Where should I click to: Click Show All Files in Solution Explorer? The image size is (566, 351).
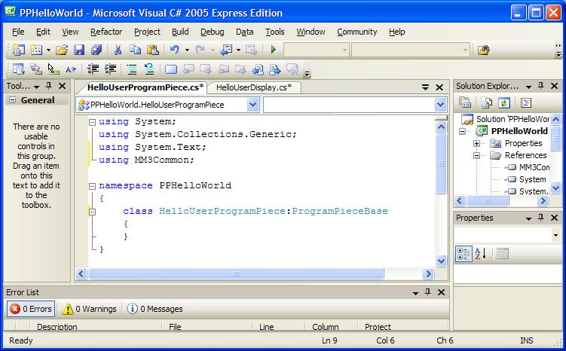(487, 102)
